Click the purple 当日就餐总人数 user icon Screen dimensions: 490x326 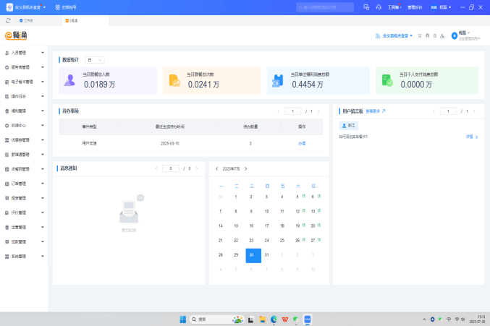(70, 80)
